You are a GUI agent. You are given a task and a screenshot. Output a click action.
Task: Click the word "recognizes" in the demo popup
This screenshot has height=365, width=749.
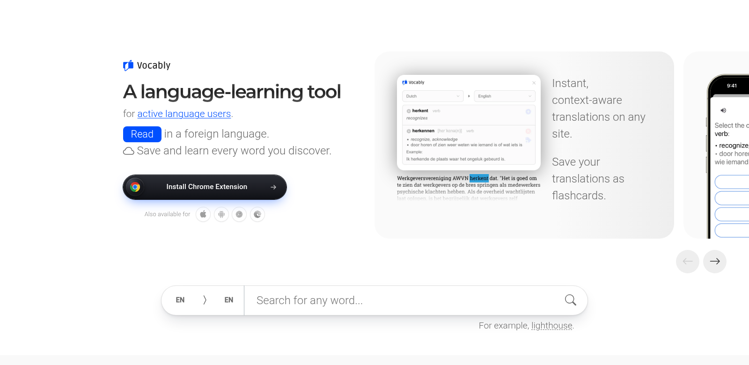click(x=417, y=118)
